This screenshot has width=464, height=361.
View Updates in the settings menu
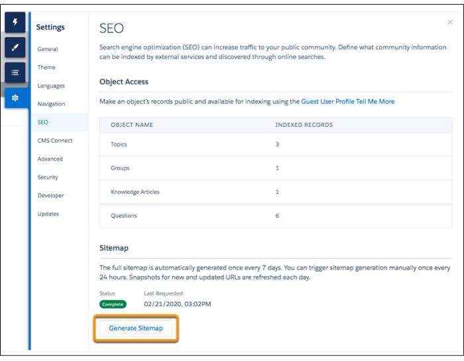48,214
